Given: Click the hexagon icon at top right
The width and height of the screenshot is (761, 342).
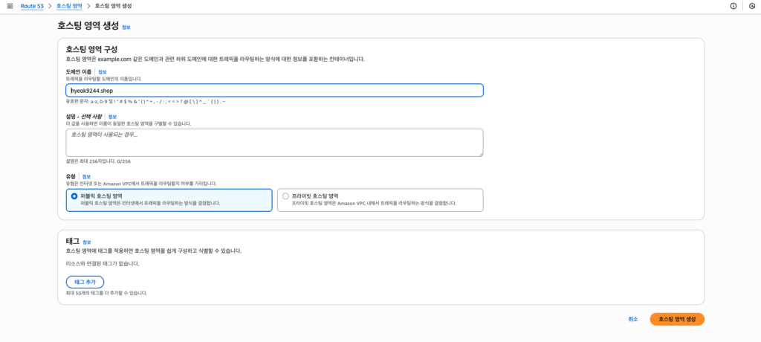Looking at the screenshot, I should 751,6.
